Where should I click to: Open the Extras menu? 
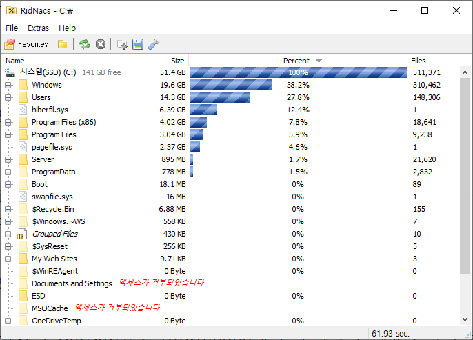pos(38,28)
